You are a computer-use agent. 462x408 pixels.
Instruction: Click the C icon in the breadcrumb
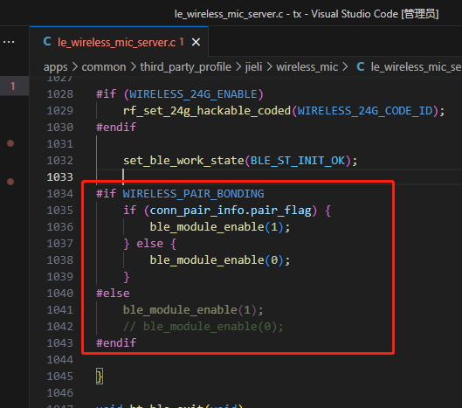coord(361,66)
